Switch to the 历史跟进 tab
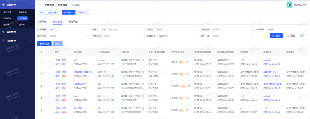The height and width of the screenshot is (119, 310). pyautogui.click(x=73, y=22)
